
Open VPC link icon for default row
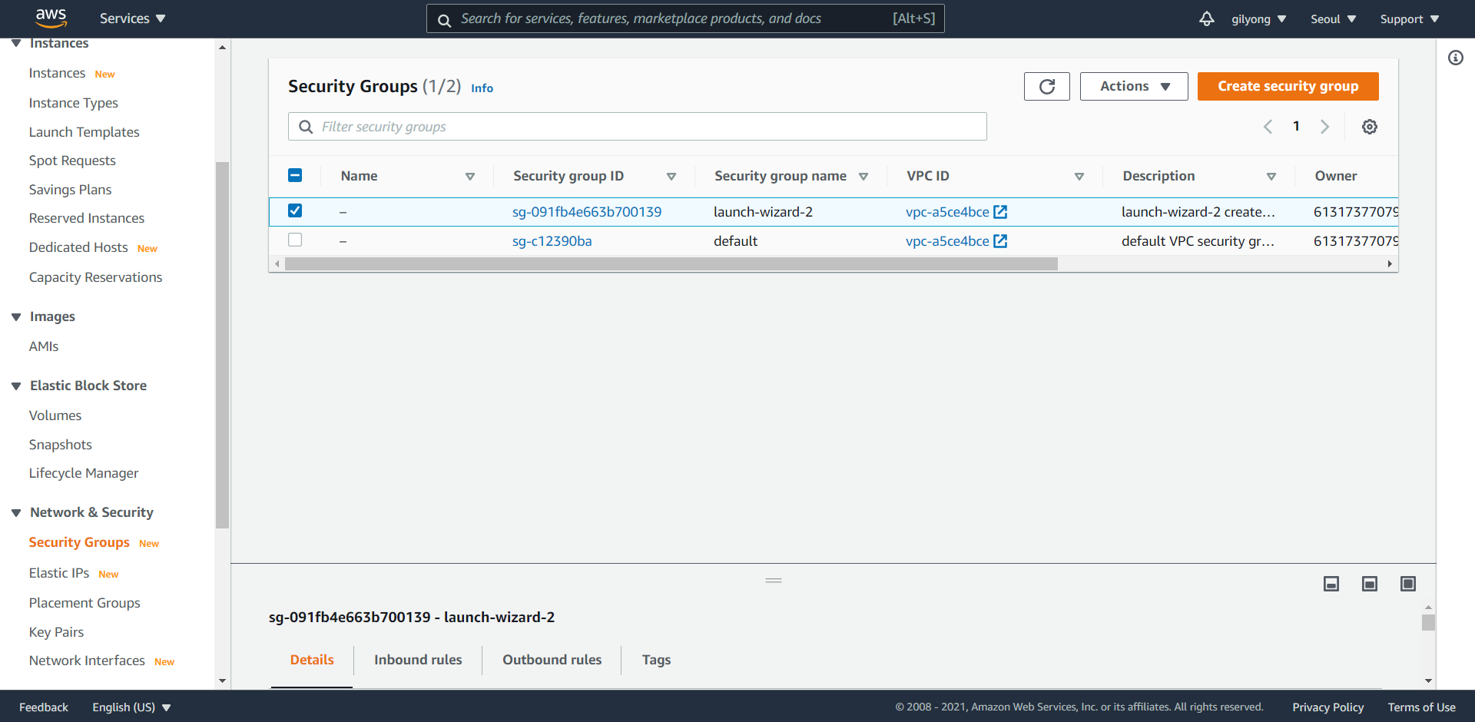pyautogui.click(x=999, y=241)
